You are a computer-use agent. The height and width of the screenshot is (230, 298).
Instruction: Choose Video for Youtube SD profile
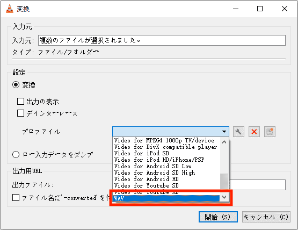pos(166,185)
